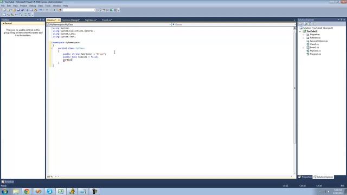Screen dimensions: 347x195
Task: Collapse the namespace MyNamespace code block
Action: 52,42
